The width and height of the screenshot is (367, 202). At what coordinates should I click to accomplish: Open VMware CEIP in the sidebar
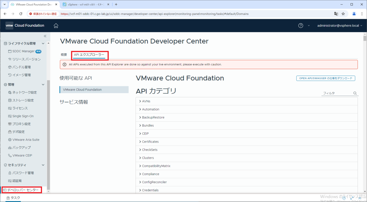coord(20,155)
